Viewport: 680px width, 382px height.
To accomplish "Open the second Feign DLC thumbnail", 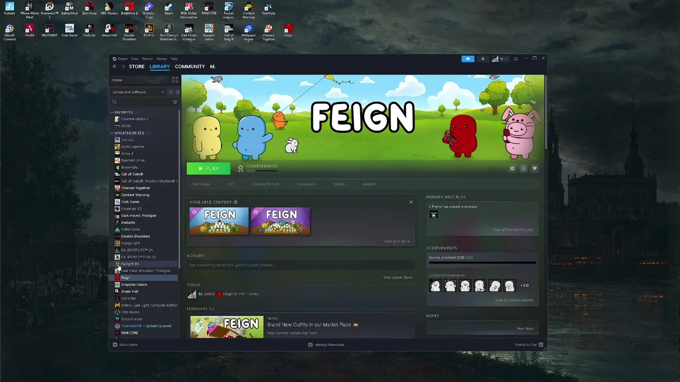I will click(x=280, y=221).
